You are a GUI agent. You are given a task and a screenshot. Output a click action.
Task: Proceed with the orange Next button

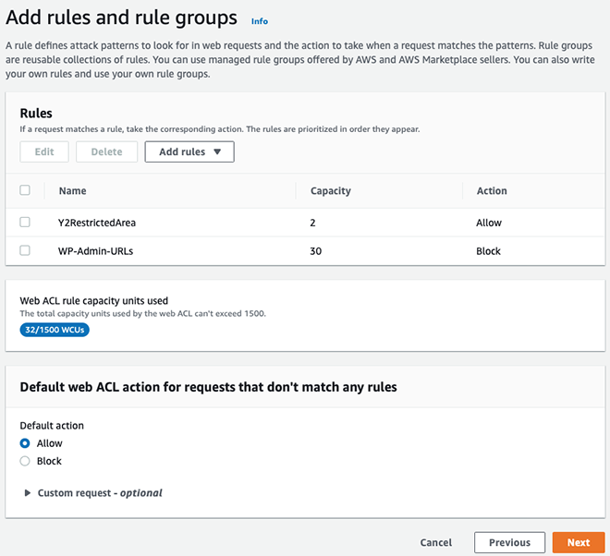(579, 542)
